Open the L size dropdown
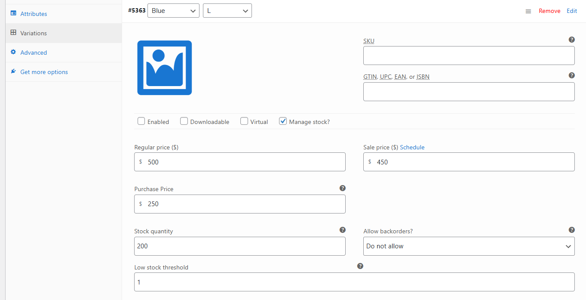Screen dimensions: 586x300 point(227,11)
